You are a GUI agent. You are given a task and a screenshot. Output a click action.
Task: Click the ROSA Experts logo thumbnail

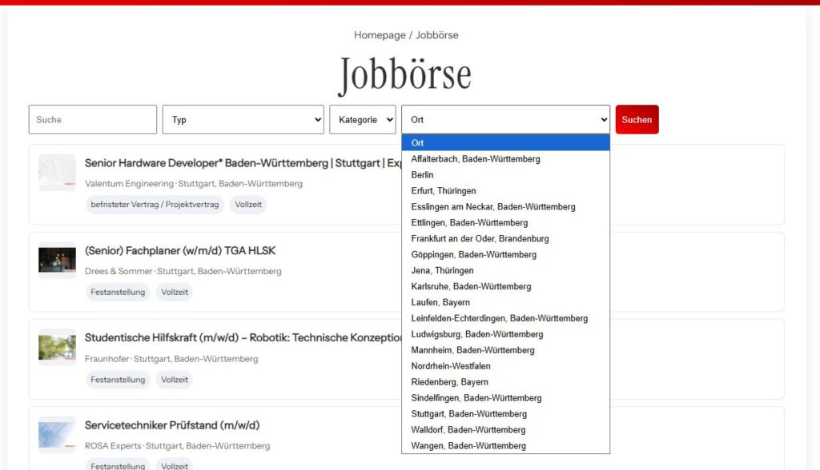(57, 436)
